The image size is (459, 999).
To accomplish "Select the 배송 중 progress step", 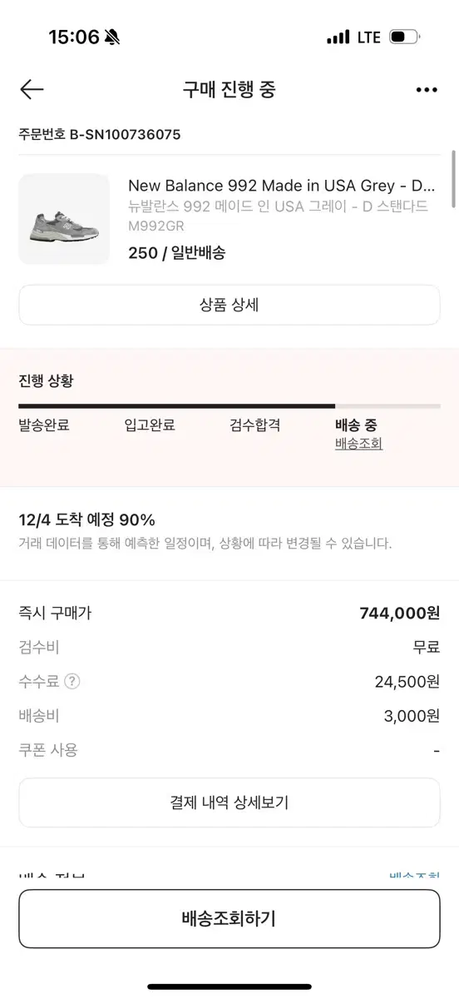I will coord(356,425).
